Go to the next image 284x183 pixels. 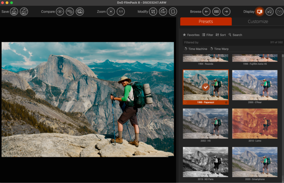tap(226, 12)
